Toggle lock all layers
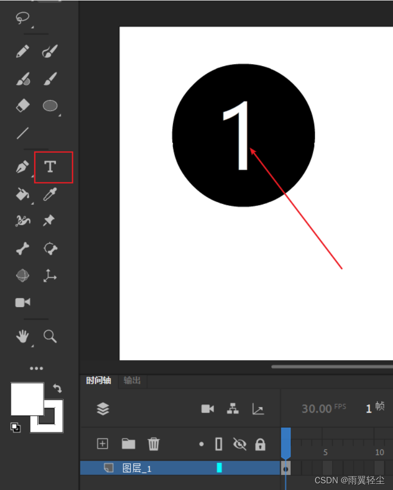The height and width of the screenshot is (490, 393). (x=260, y=444)
